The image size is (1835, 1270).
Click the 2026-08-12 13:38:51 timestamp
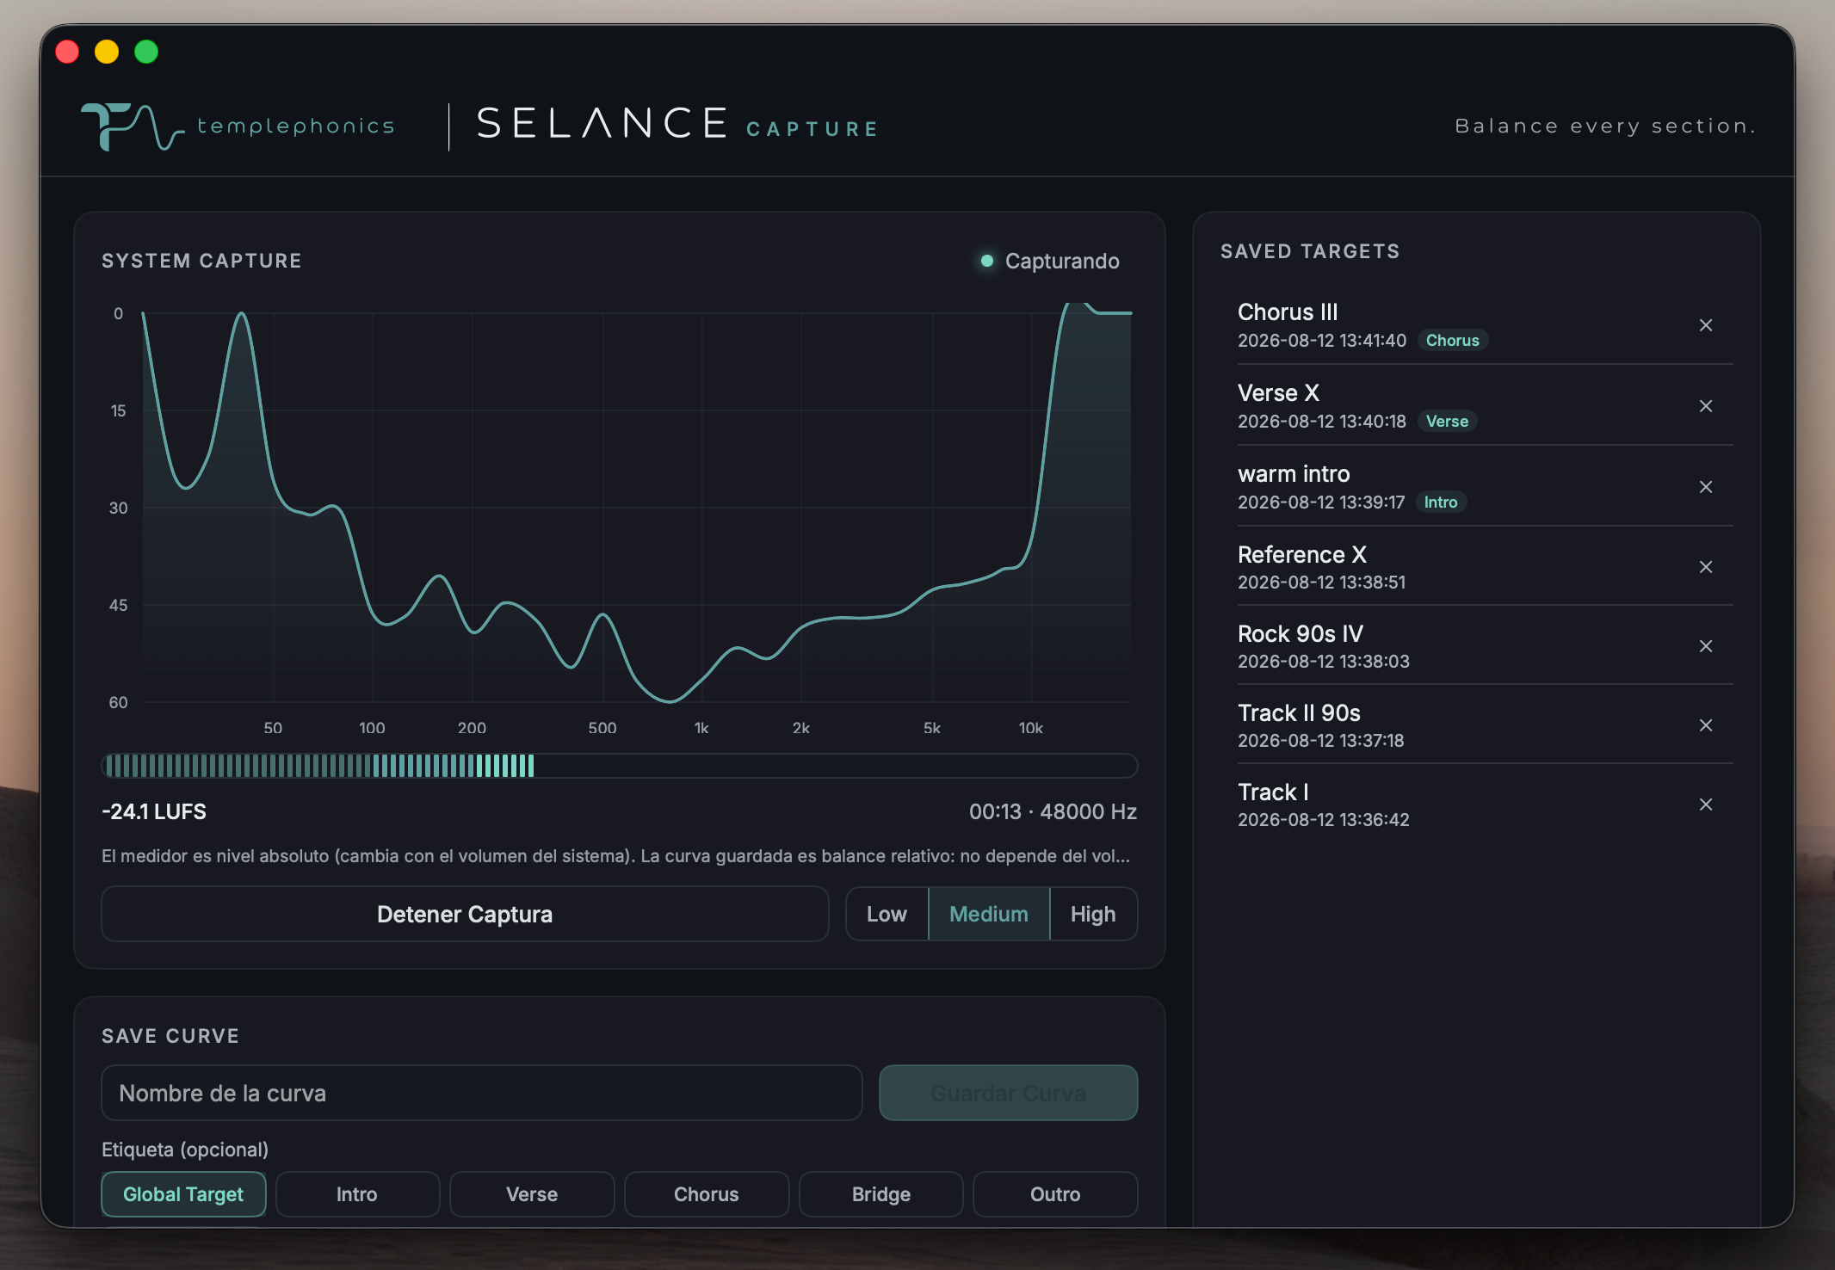tap(1321, 583)
